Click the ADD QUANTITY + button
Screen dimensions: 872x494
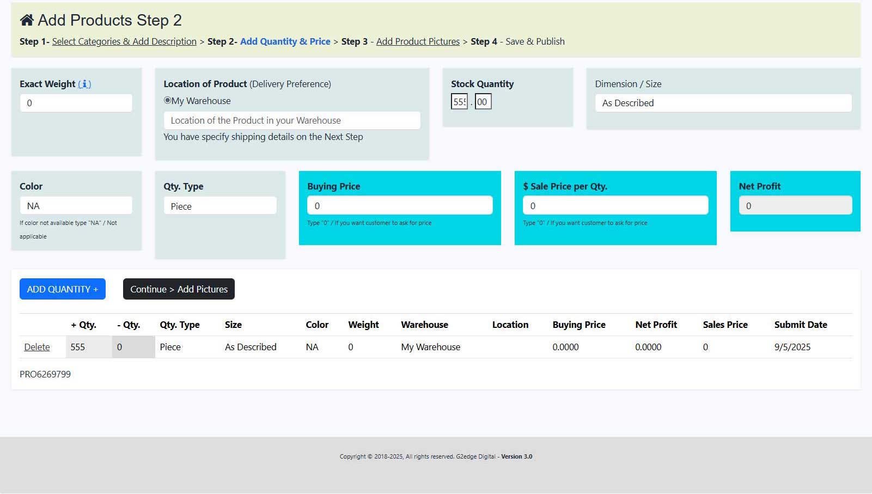[x=63, y=289]
